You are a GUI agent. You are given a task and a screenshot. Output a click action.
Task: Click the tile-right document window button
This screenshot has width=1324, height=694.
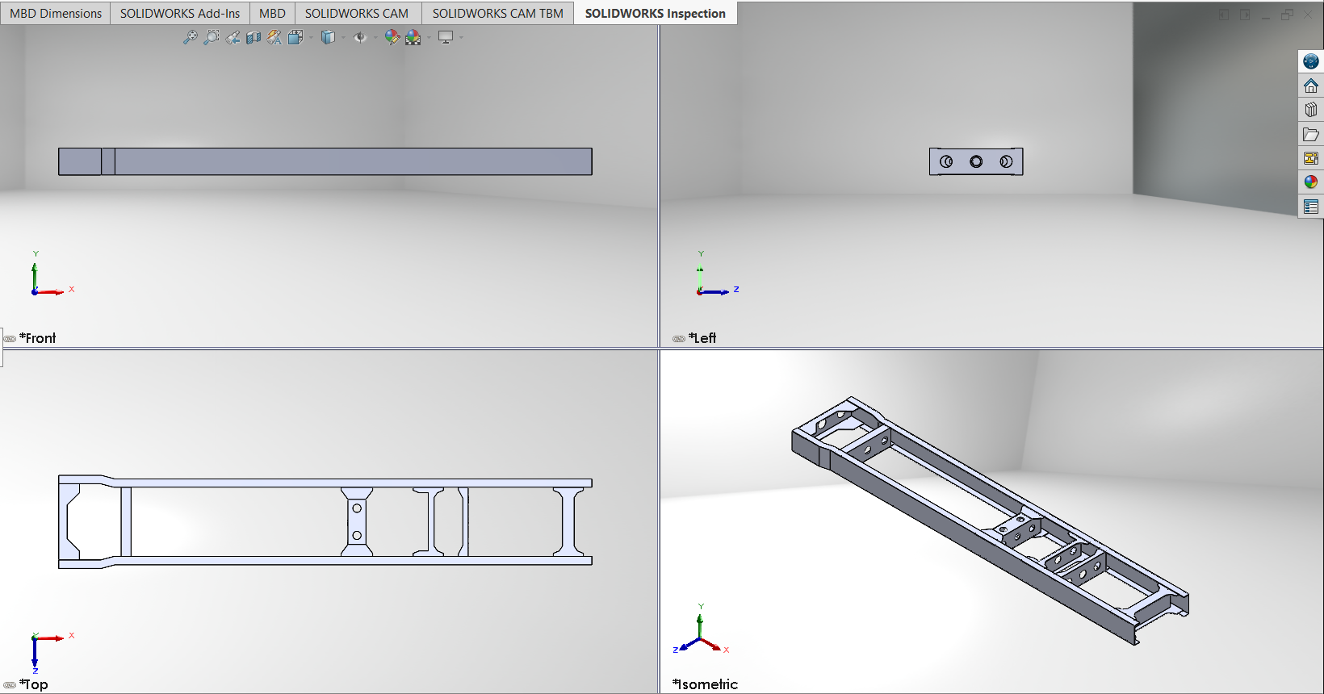coord(1245,15)
